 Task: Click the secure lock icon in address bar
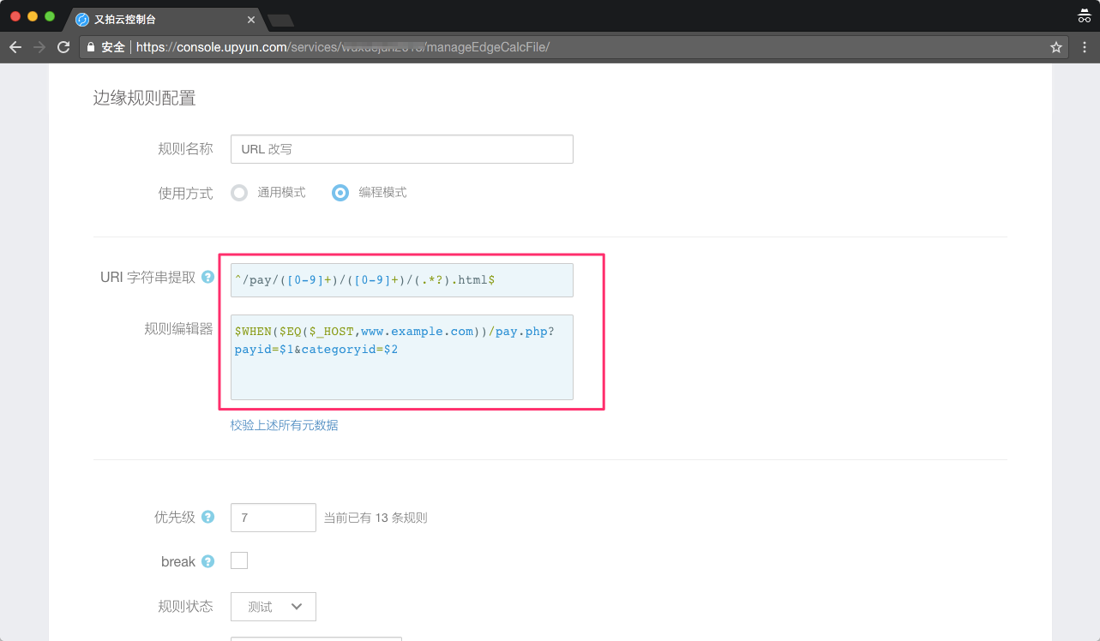click(91, 47)
